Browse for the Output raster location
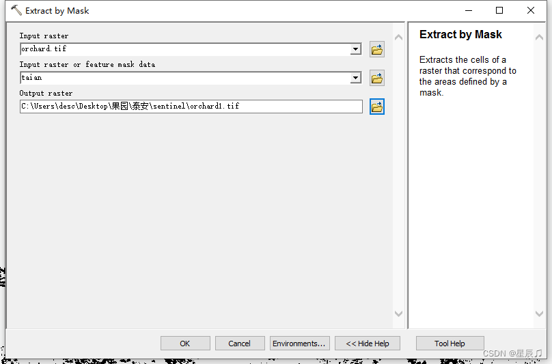 [x=376, y=107]
